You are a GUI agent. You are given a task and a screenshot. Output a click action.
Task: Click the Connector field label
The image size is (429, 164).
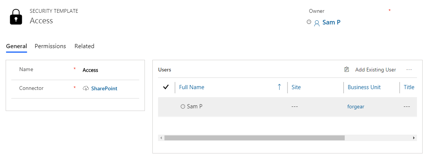[31, 88]
